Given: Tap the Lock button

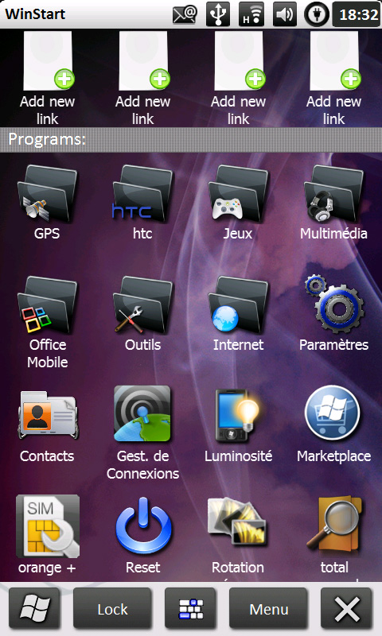Looking at the screenshot, I should click(112, 609).
